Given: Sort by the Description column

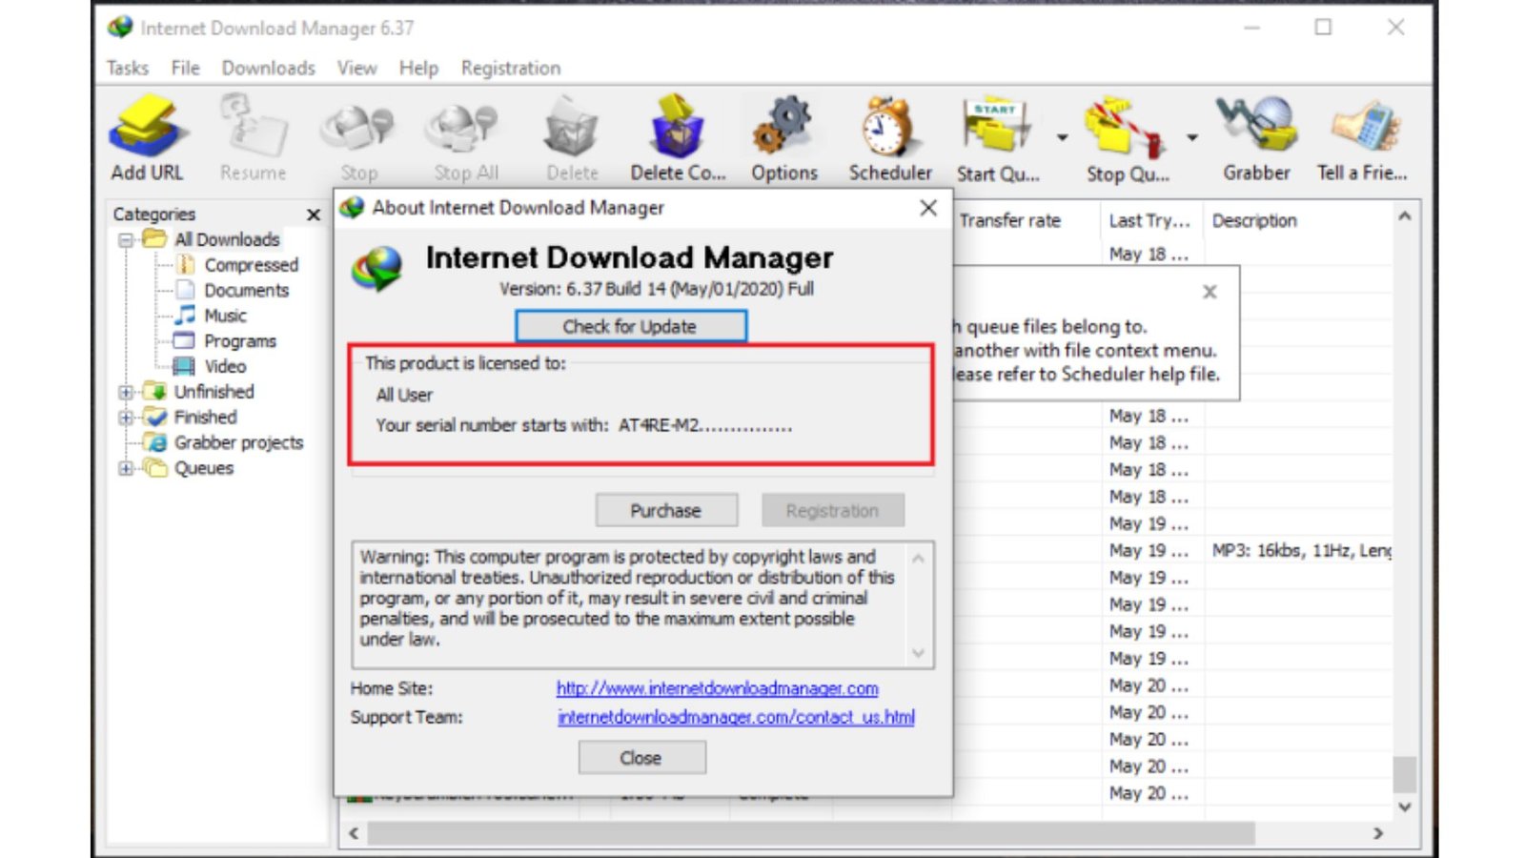Looking at the screenshot, I should [x=1297, y=221].
